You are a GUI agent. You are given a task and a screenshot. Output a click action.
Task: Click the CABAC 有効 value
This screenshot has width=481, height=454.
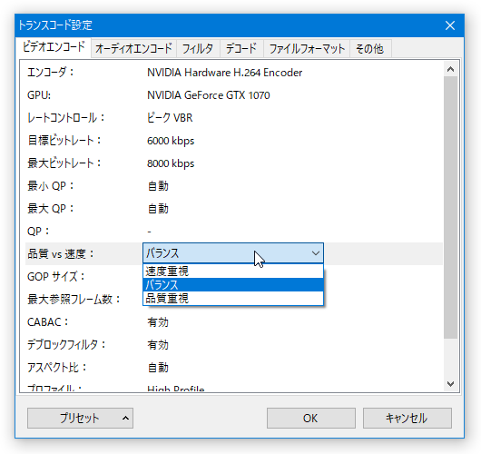[158, 322]
